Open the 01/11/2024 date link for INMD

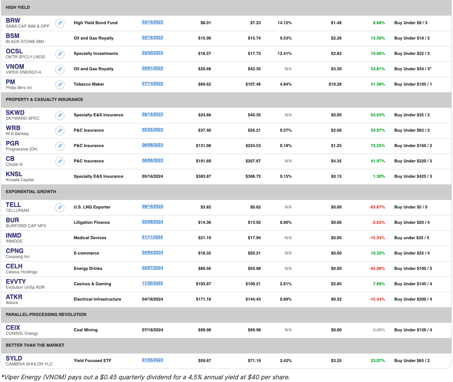pyautogui.click(x=152, y=237)
